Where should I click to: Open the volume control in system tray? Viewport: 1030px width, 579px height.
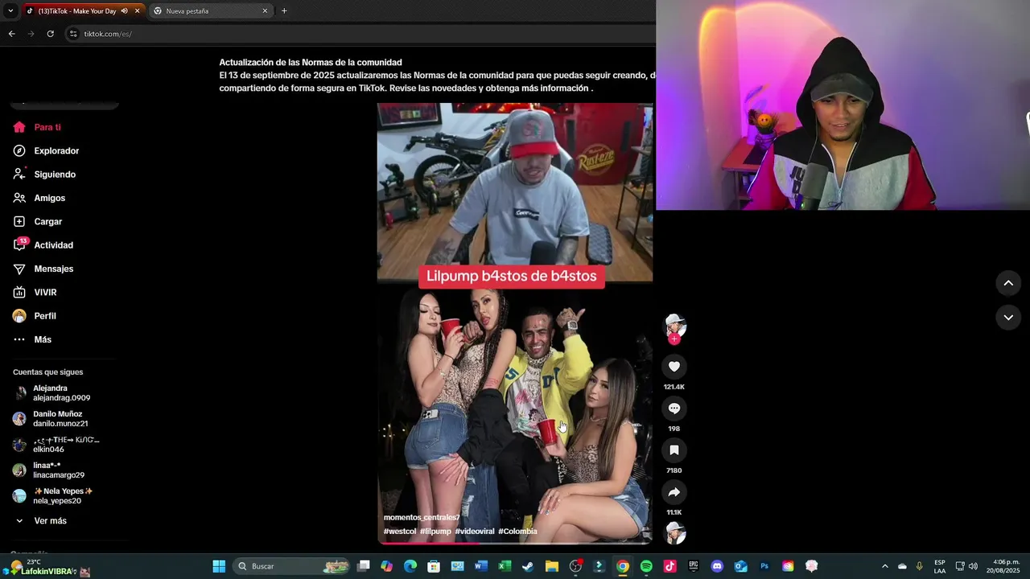[x=973, y=566]
